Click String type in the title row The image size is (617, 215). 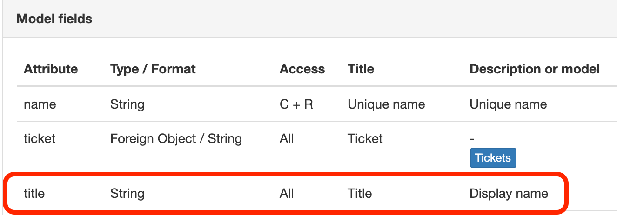click(127, 193)
